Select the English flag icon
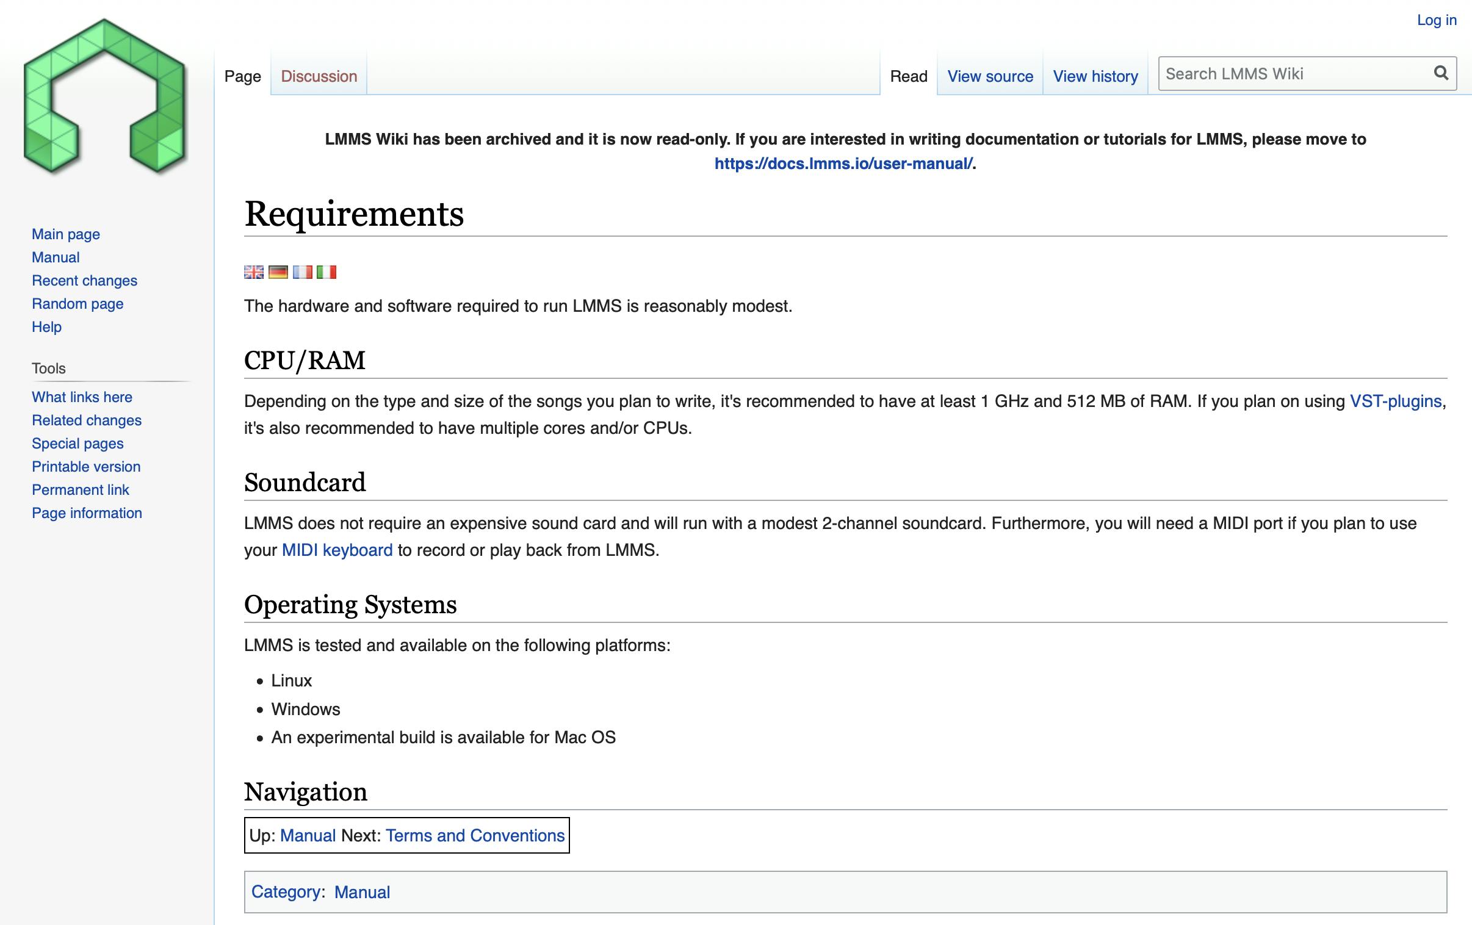This screenshot has height=925, width=1472. click(x=254, y=272)
